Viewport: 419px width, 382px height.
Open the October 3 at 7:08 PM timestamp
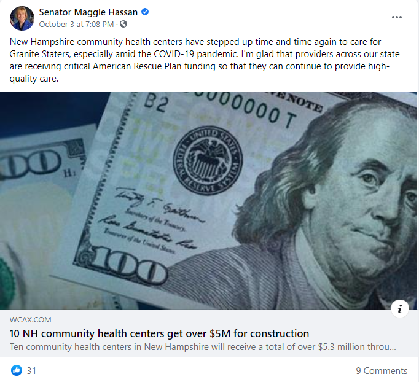[76, 25]
